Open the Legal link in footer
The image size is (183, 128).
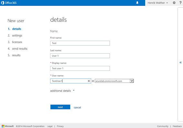click(50, 126)
